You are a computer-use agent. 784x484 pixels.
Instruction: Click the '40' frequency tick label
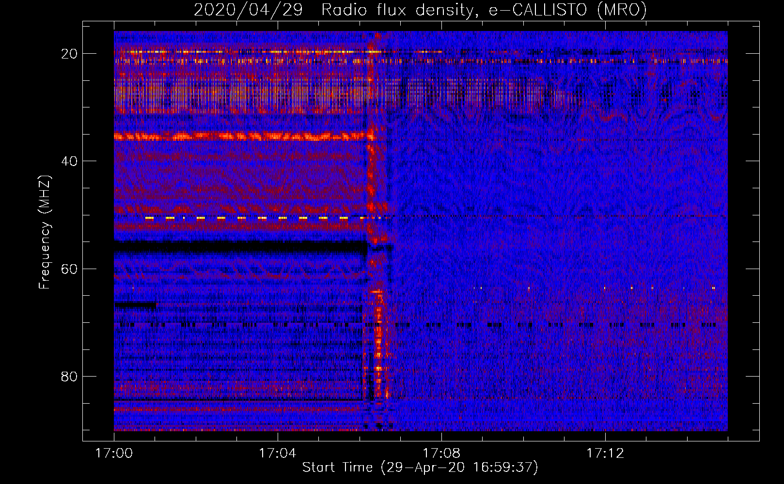coord(69,161)
